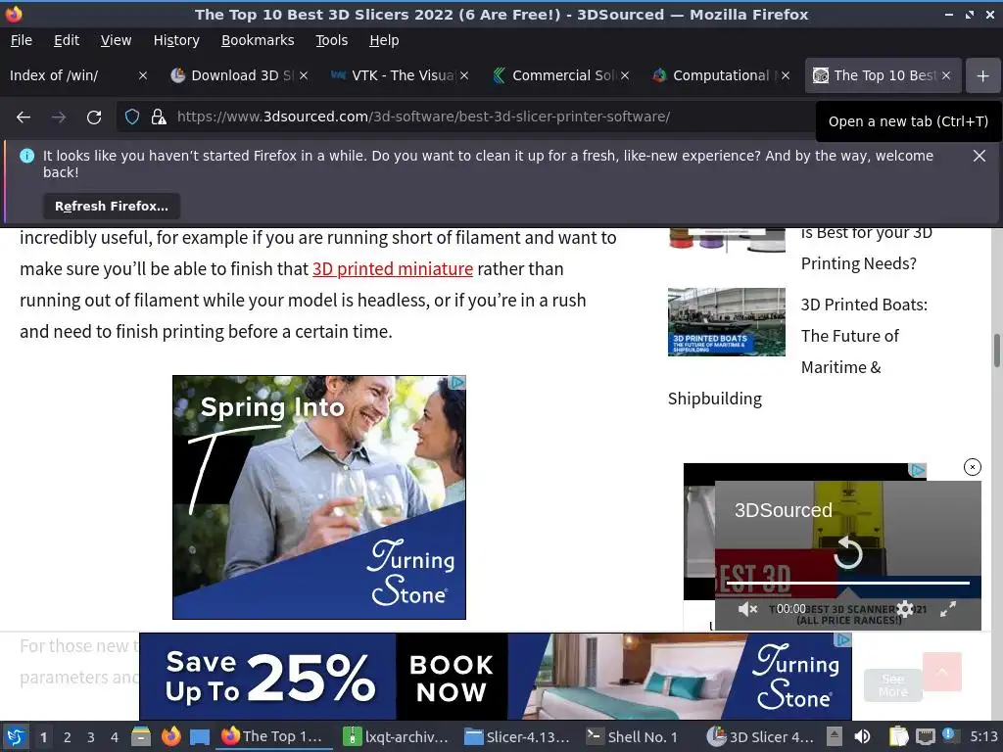Click the notification info tray icon

click(948, 735)
